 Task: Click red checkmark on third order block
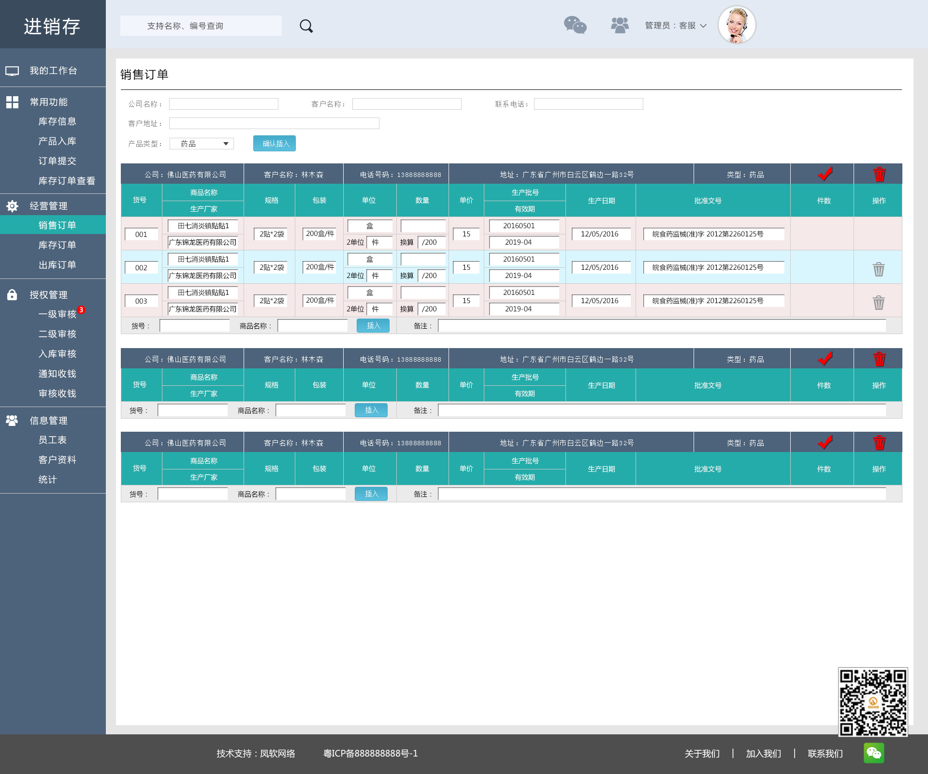point(825,442)
